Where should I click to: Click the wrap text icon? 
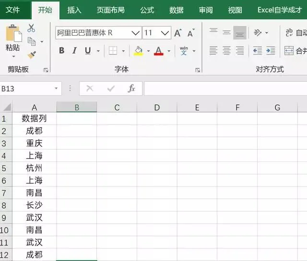pyautogui.click(x=289, y=33)
